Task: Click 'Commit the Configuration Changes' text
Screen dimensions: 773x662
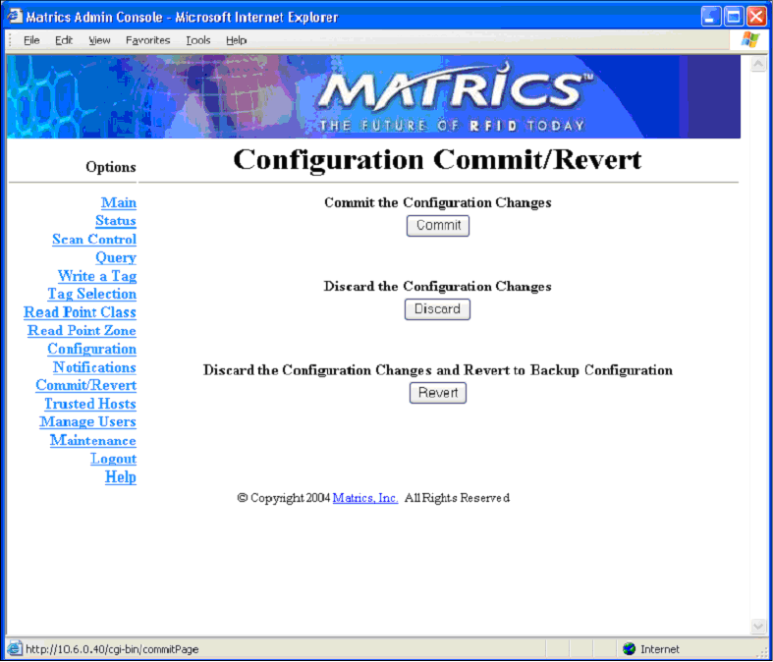Action: tap(438, 202)
